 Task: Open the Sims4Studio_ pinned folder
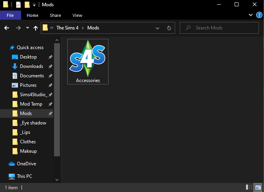(x=33, y=95)
